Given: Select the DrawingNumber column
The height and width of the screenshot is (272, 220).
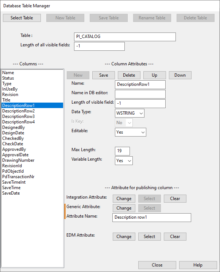Looking at the screenshot, I should pos(18,160).
